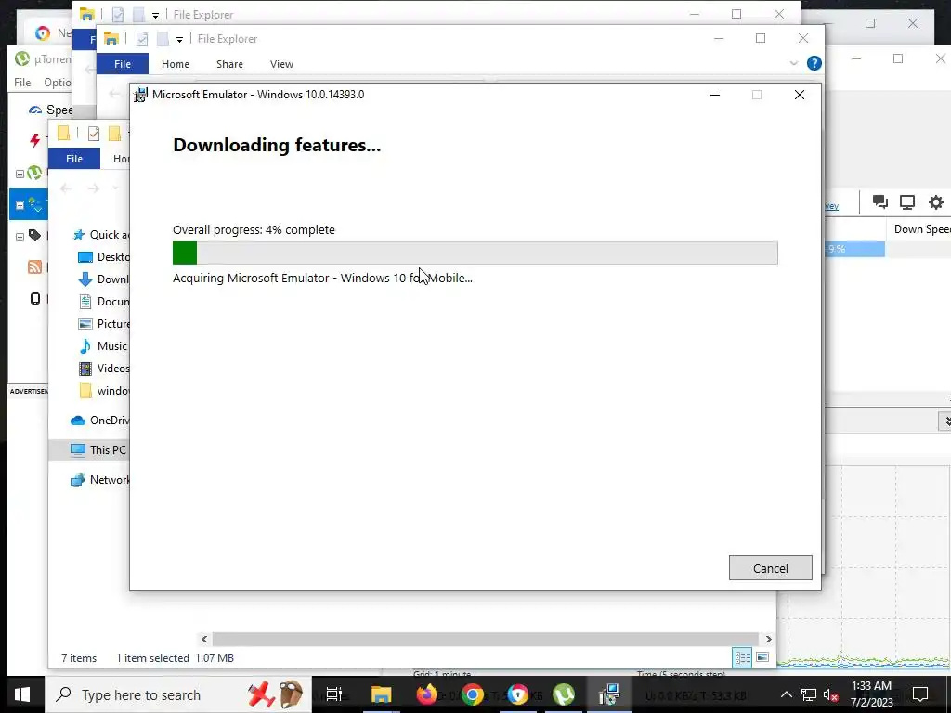Open Task View from taskbar

(x=334, y=694)
